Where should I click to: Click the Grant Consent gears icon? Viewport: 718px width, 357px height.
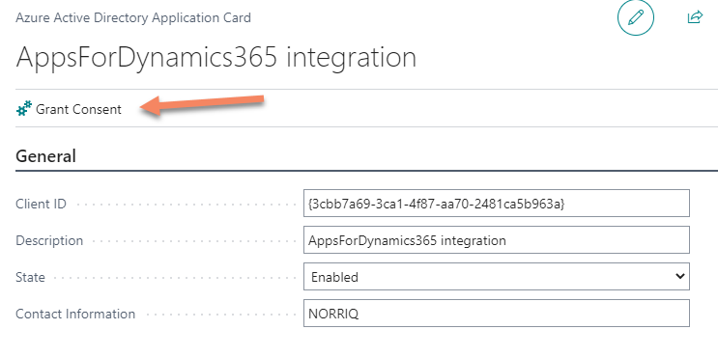(x=24, y=109)
